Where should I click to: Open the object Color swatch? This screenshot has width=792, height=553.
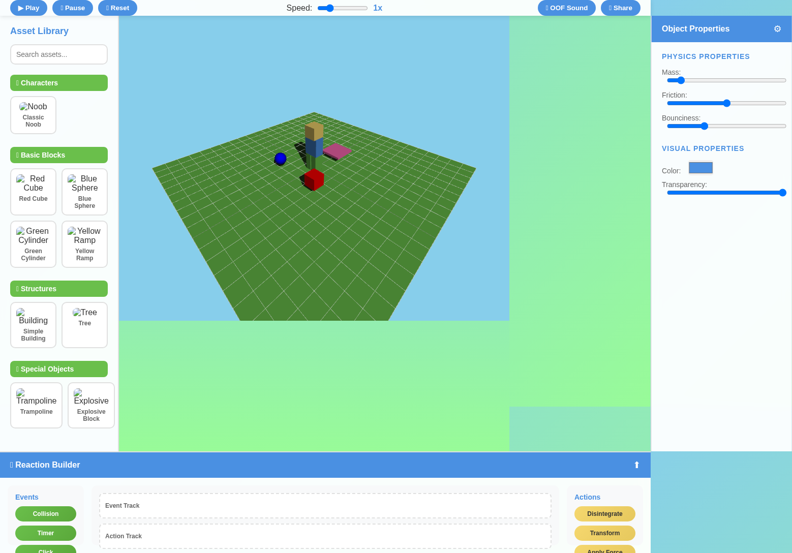pyautogui.click(x=700, y=167)
